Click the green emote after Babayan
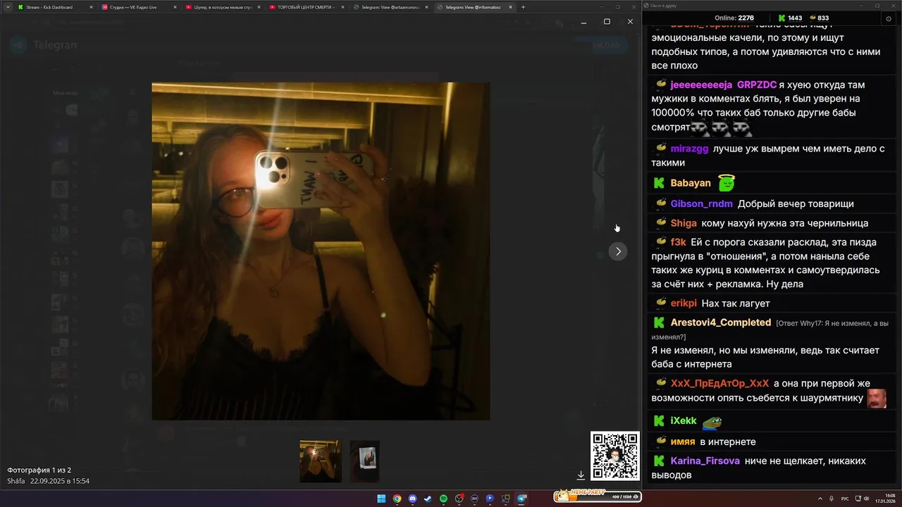Screen dimensions: 902x507 (x=727, y=183)
